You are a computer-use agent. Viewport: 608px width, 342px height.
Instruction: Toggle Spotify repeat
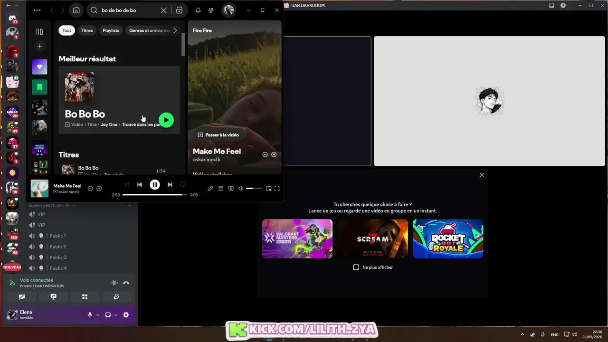(x=182, y=185)
